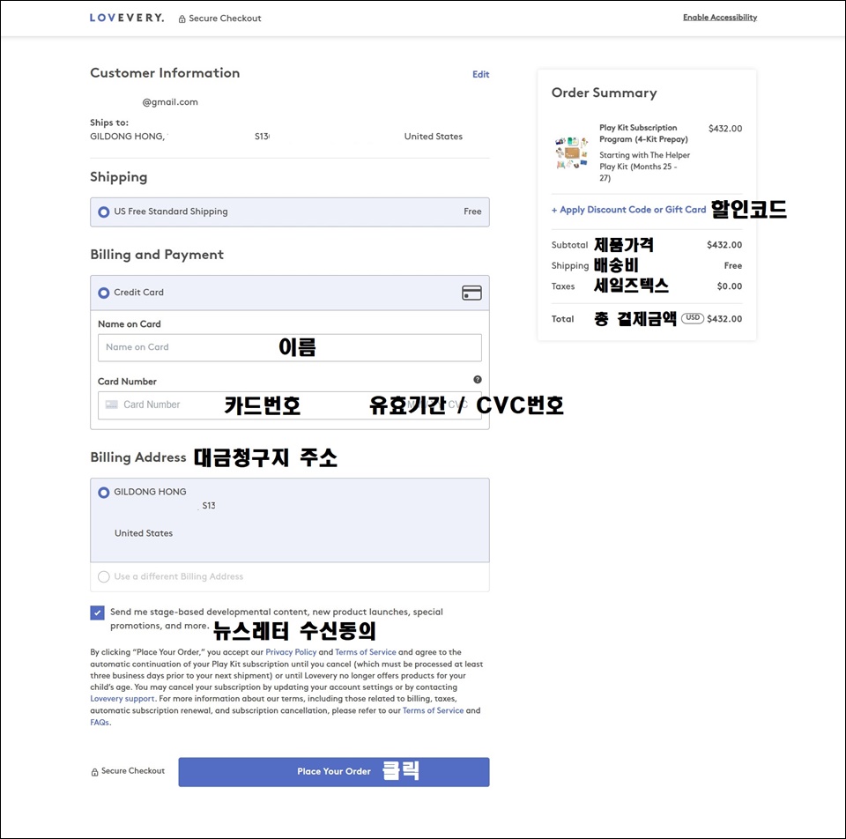Click Enable Accessibility link
Image resolution: width=846 pixels, height=839 pixels.
click(x=720, y=18)
